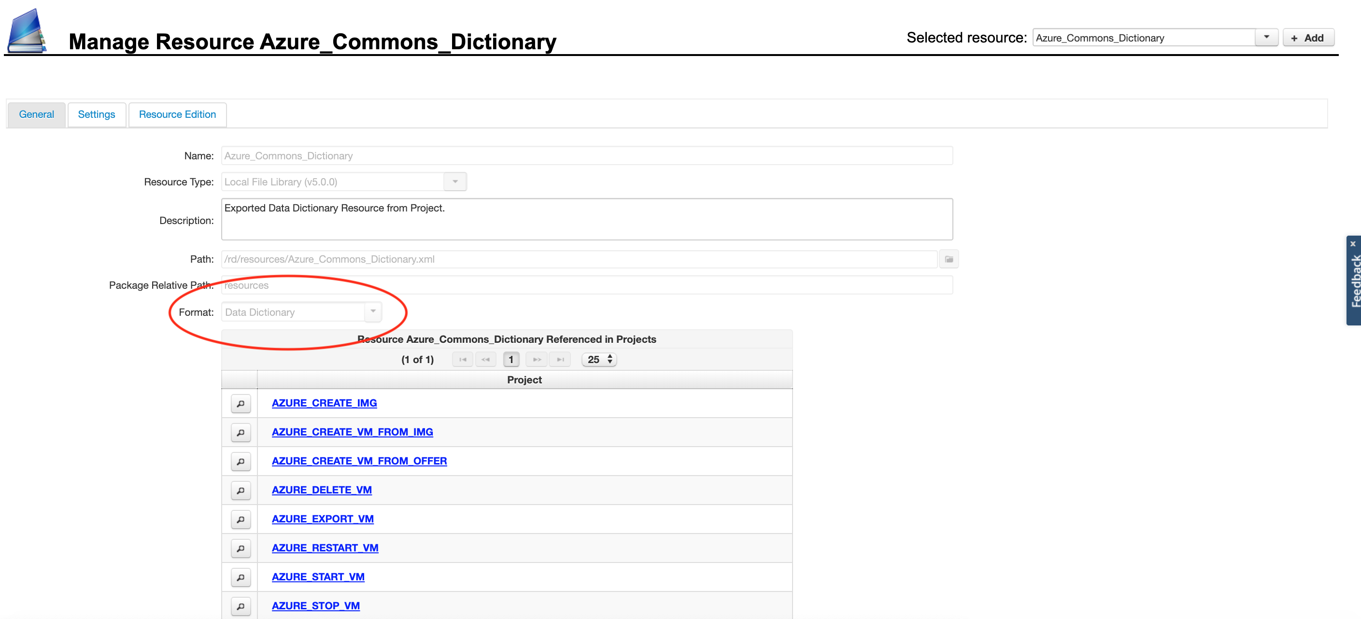Close the Feedback side tab
Viewport: 1361px width, 619px height.
[1352, 243]
